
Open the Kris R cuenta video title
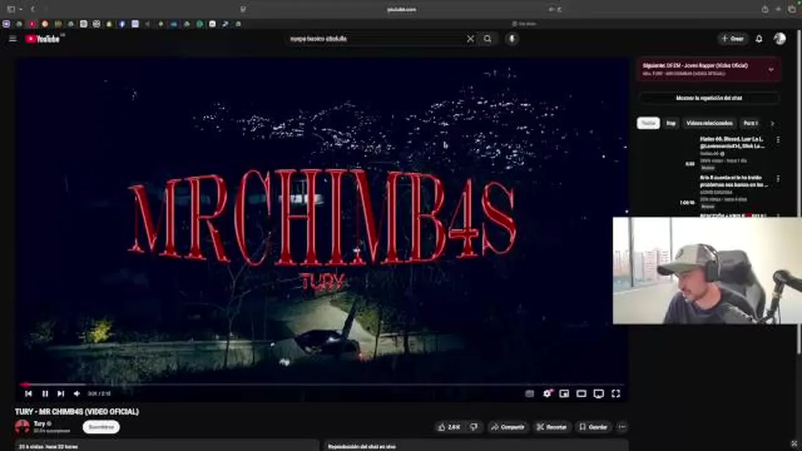click(734, 182)
